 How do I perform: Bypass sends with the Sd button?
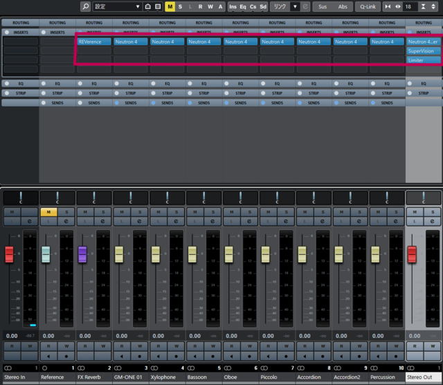tap(263, 6)
